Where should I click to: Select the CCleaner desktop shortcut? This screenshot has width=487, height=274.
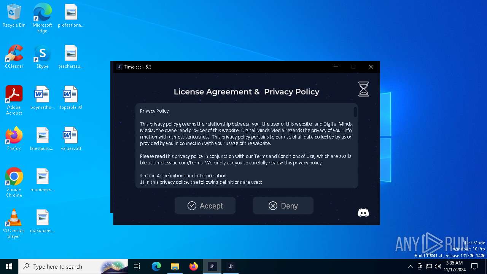[14, 57]
